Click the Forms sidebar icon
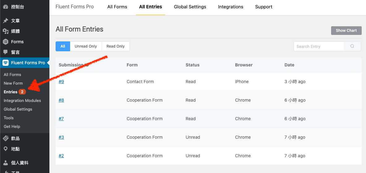 pyautogui.click(x=5, y=42)
